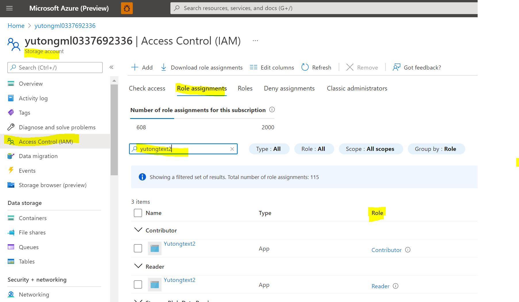Click the Diagnose wrench icon

click(11, 127)
